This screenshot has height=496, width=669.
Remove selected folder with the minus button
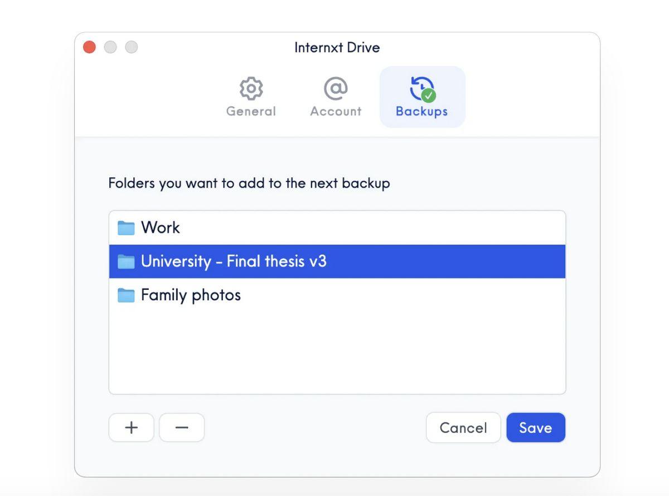(x=182, y=427)
